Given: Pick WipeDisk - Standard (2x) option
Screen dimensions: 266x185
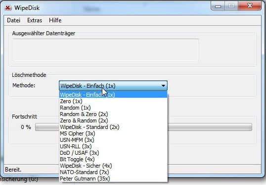Looking at the screenshot, I should (113, 127).
